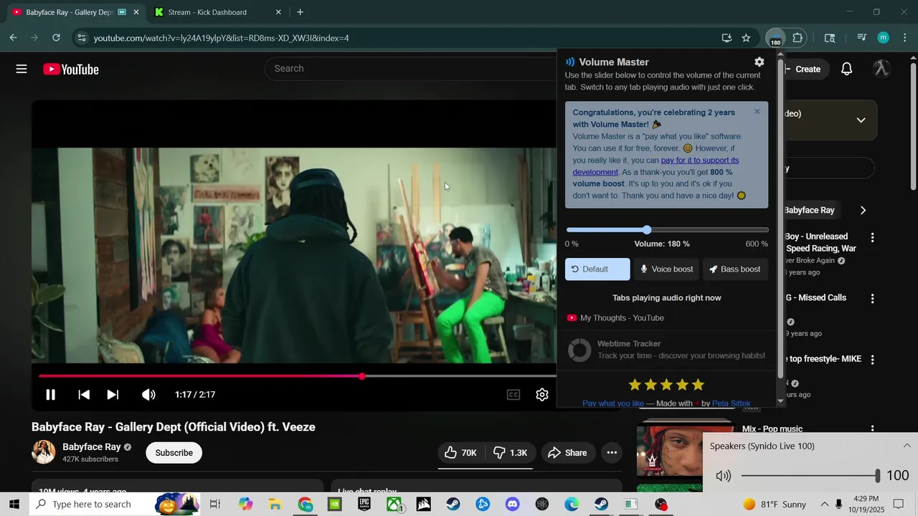Go to YouTube home via logo
The height and width of the screenshot is (516, 918).
[70, 69]
